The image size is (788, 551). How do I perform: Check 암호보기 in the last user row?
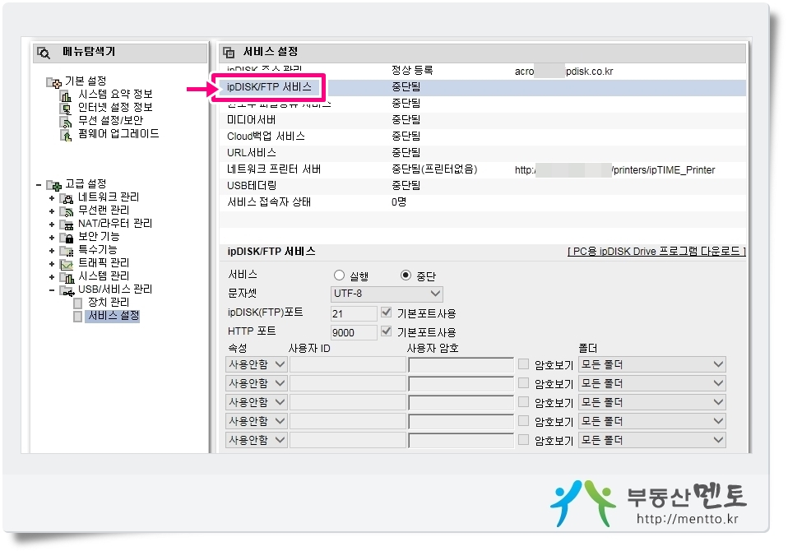[524, 440]
